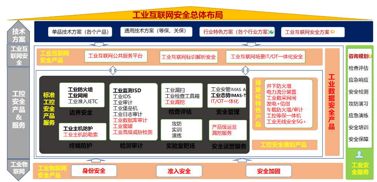377x182 pixels.
Task: Select the 工业互联网安全 side label
Action: 18,55
